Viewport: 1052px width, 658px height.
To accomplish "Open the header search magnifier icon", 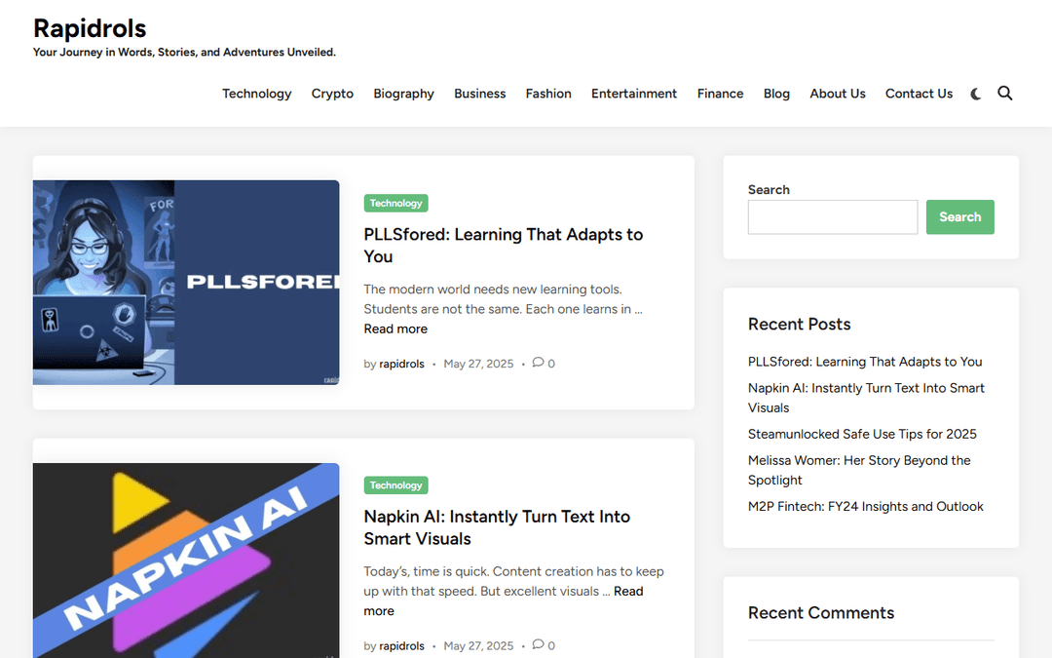I will click(x=1004, y=94).
